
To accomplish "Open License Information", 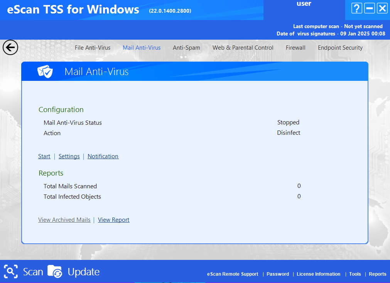I will [x=318, y=274].
